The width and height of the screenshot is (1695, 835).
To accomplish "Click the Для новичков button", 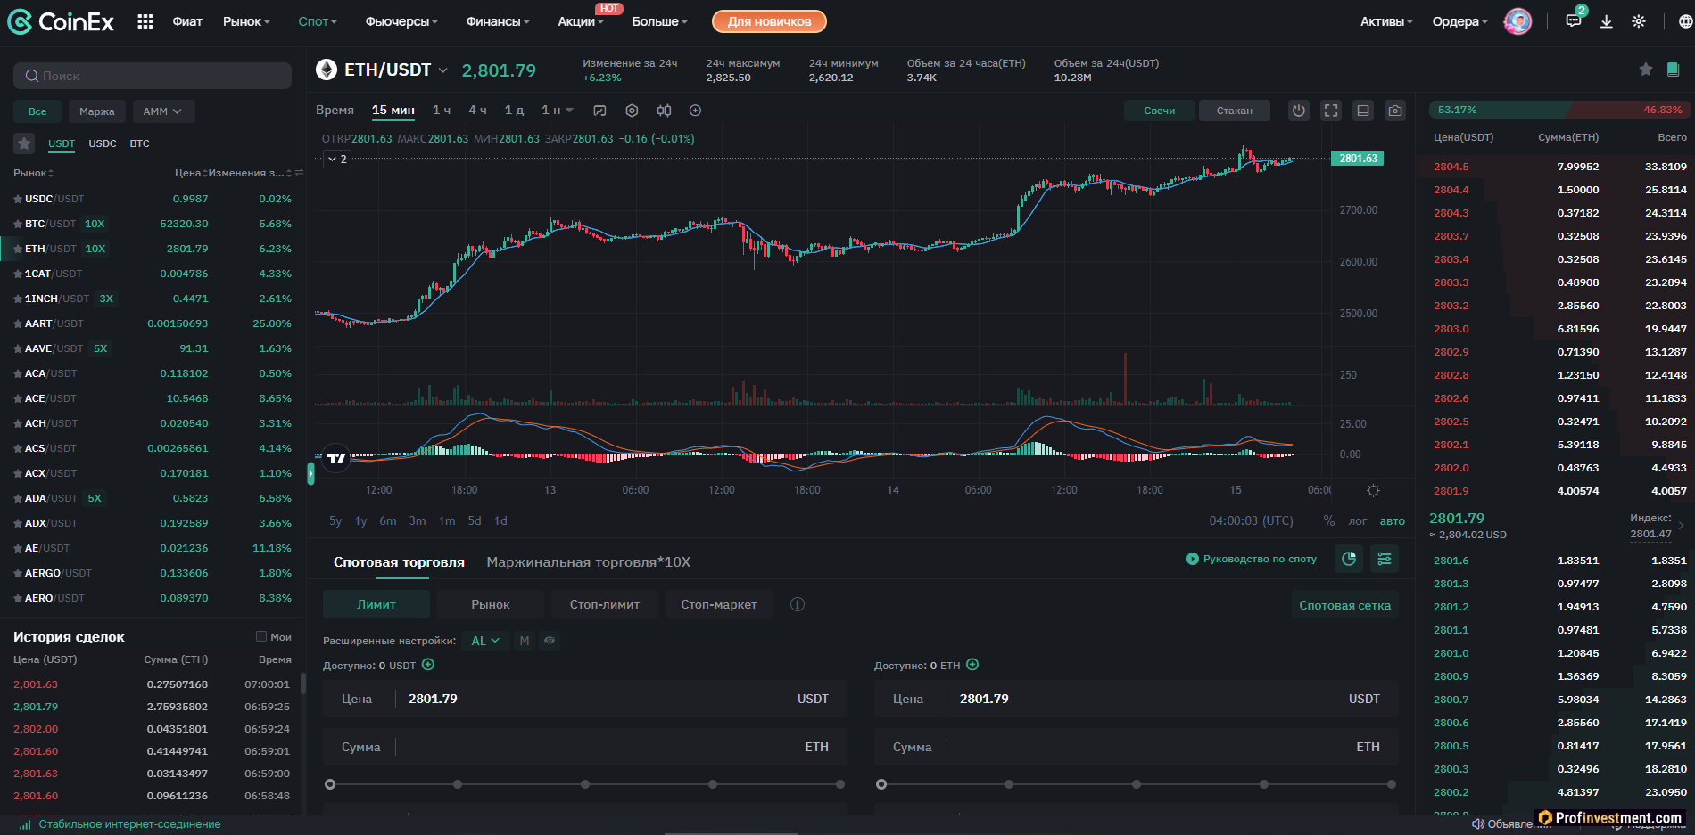I will pyautogui.click(x=769, y=21).
